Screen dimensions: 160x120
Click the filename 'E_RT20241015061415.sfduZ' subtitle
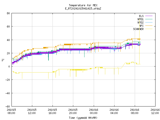pyautogui.click(x=83, y=8)
